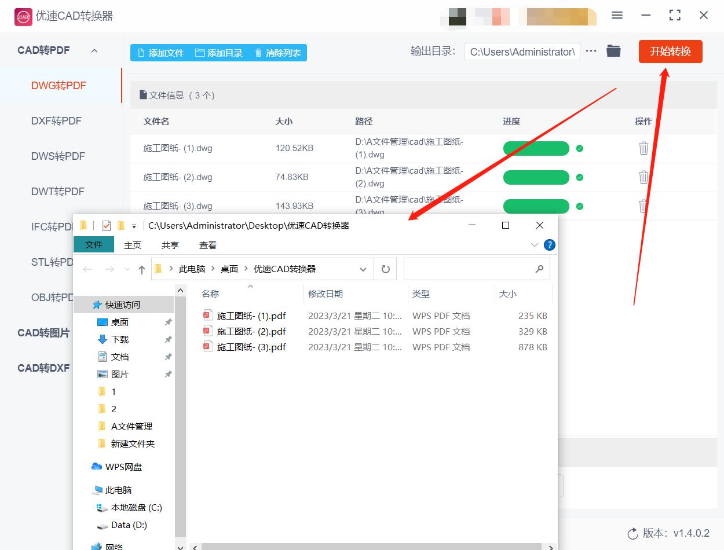Select the 添加文件 (Add File) icon

tap(141, 52)
